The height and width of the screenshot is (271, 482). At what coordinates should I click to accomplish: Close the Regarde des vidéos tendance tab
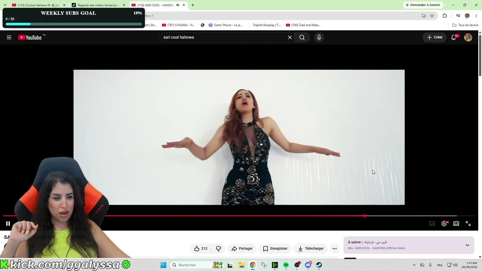click(x=124, y=5)
